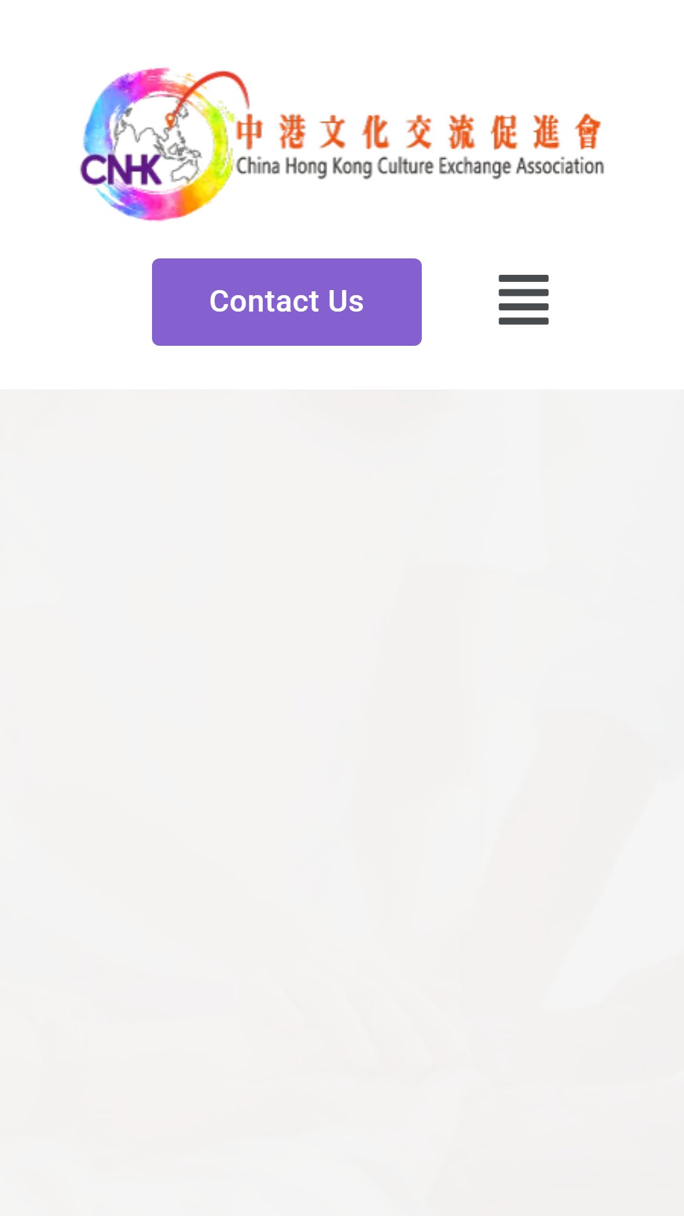684x1216 pixels.
Task: Click the red Chinese title 中港文化交流促進會
Action: tap(419, 132)
